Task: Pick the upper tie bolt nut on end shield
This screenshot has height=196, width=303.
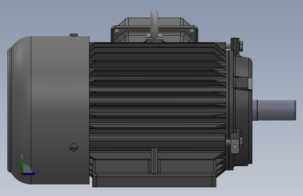Action: click(241, 46)
